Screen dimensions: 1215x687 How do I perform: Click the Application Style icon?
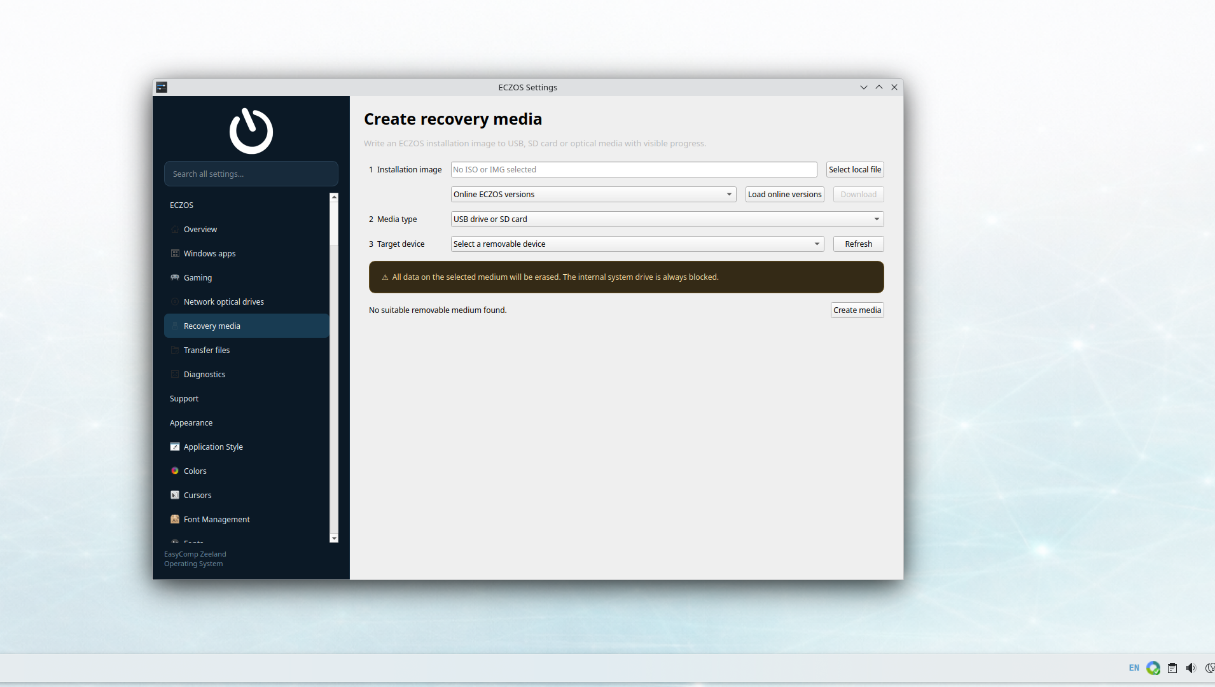175,447
